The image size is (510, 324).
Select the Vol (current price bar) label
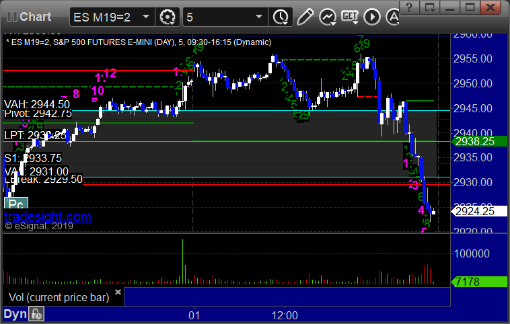59,297
